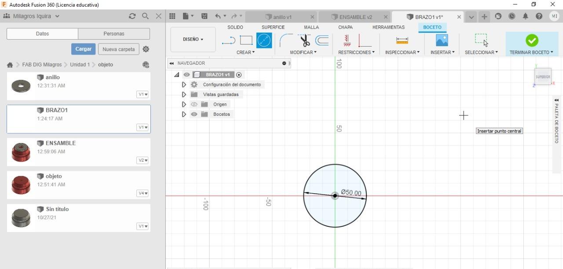Open the SELECCIONAR dropdown menu

481,52
